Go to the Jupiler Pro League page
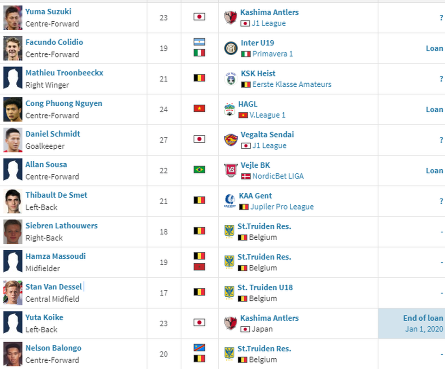 [x=282, y=207]
